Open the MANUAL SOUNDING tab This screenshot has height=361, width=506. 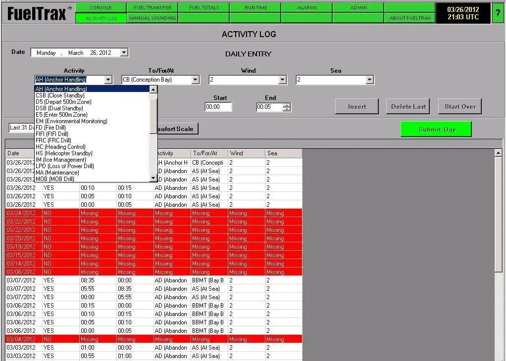[x=152, y=18]
